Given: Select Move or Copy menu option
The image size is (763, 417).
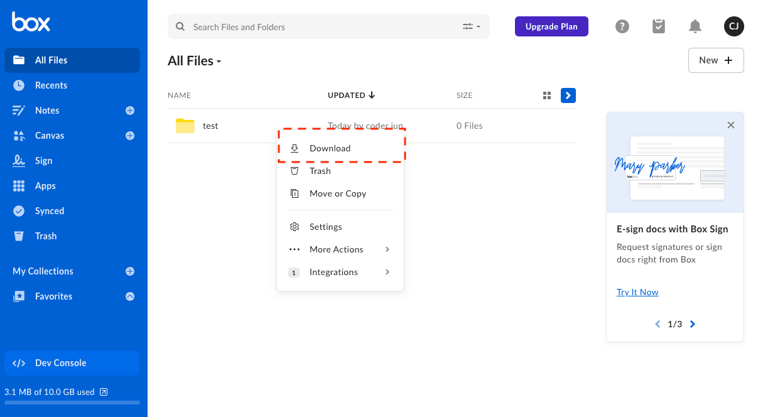Looking at the screenshot, I should point(337,193).
